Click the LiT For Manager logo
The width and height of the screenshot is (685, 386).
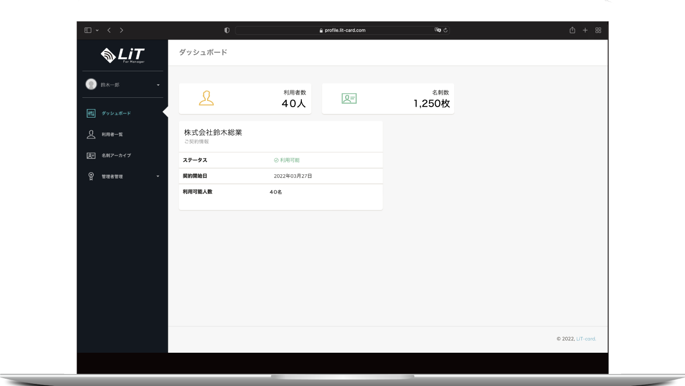coord(122,55)
